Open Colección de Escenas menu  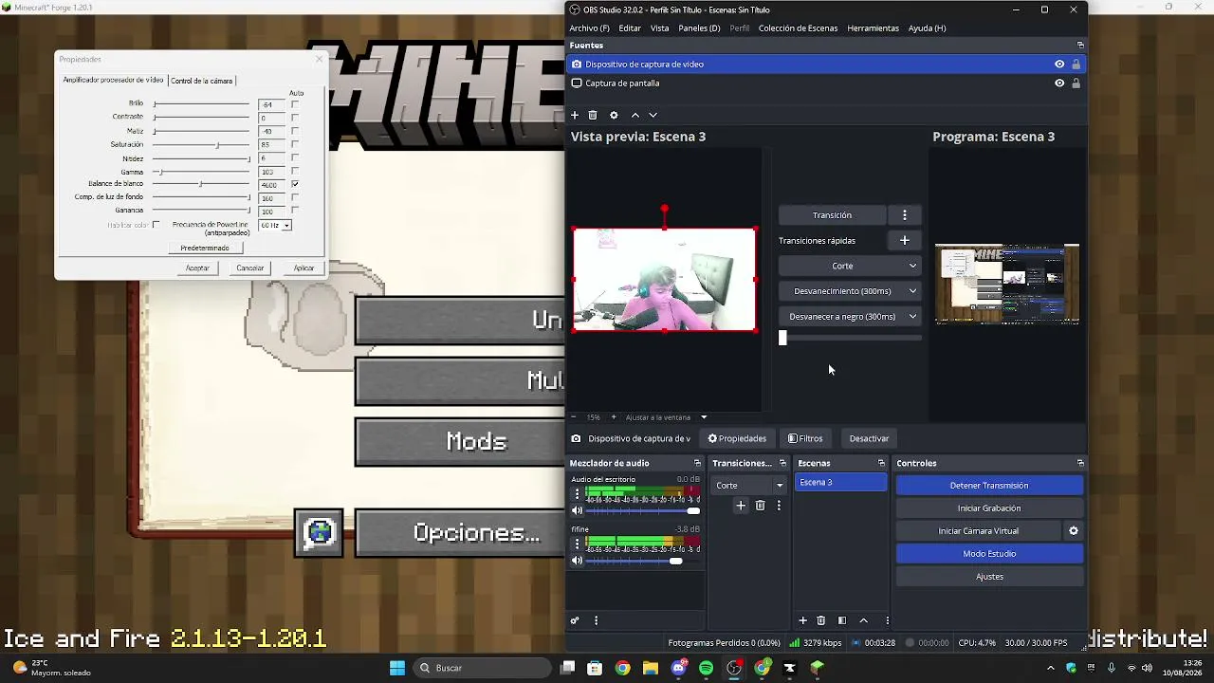pos(798,28)
